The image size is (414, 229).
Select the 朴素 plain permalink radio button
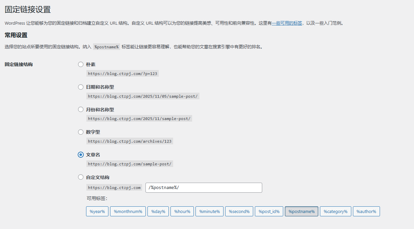point(81,64)
